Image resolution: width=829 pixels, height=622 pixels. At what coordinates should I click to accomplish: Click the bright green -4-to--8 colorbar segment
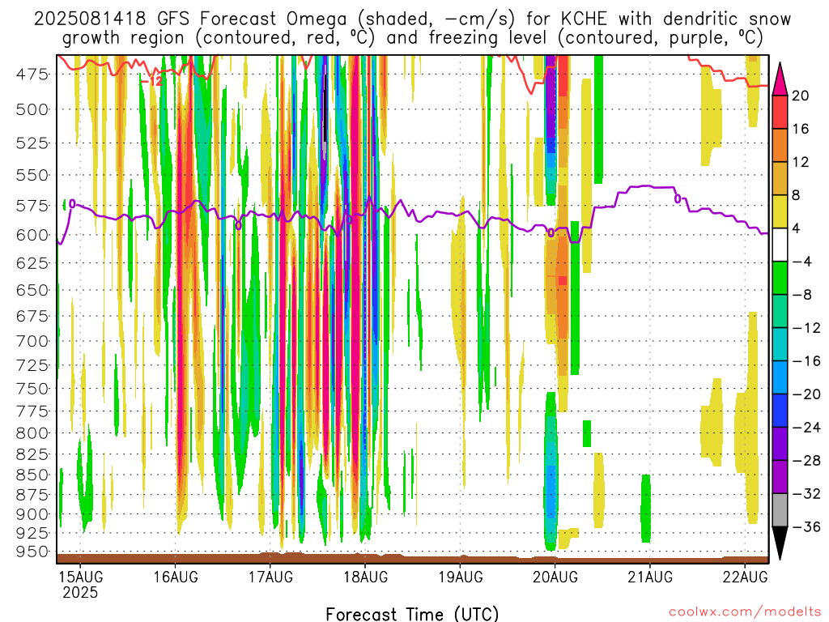point(780,278)
